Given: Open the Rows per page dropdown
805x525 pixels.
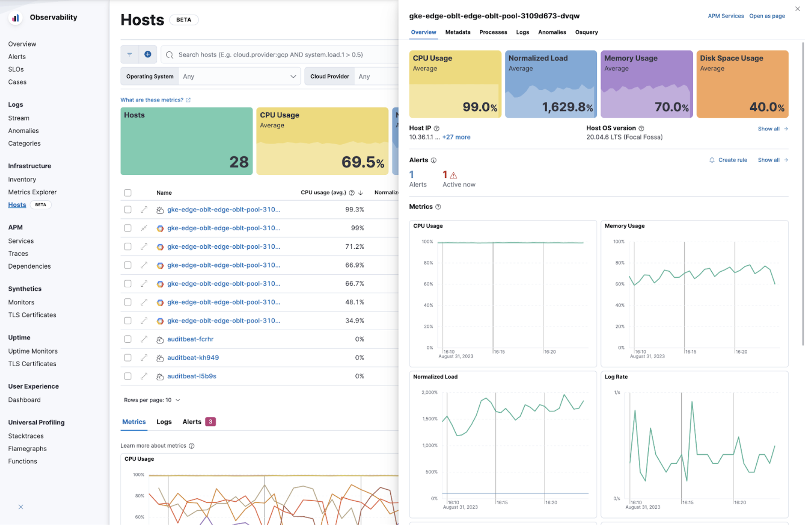Looking at the screenshot, I should pos(152,400).
